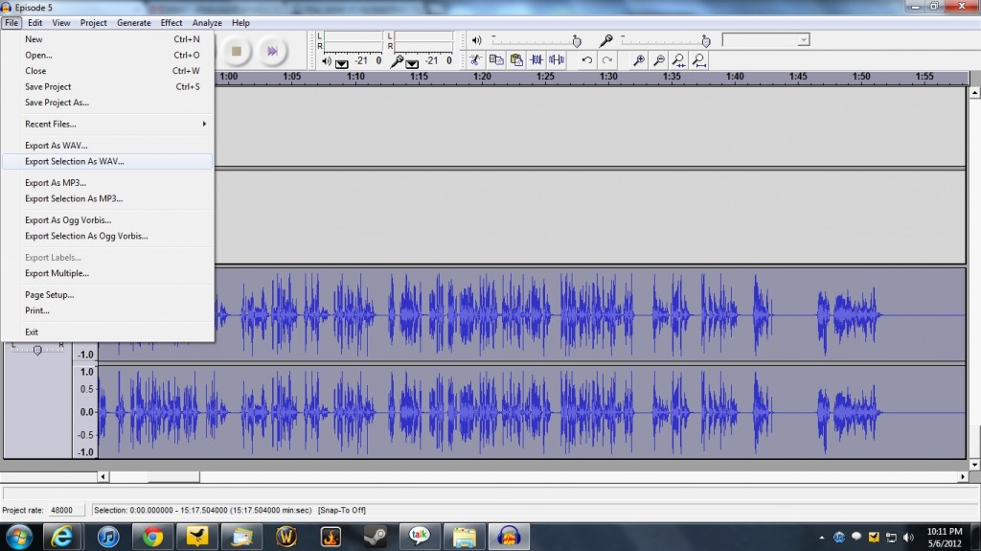Open the Help menu

pyautogui.click(x=240, y=23)
